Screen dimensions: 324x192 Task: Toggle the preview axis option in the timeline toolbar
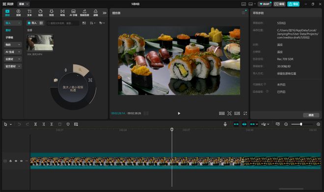click(x=264, y=124)
